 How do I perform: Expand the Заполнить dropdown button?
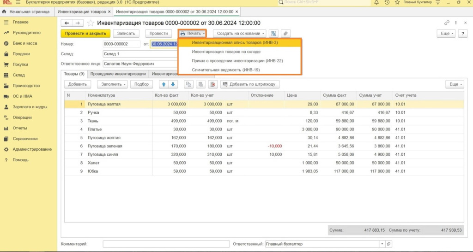pos(112,84)
